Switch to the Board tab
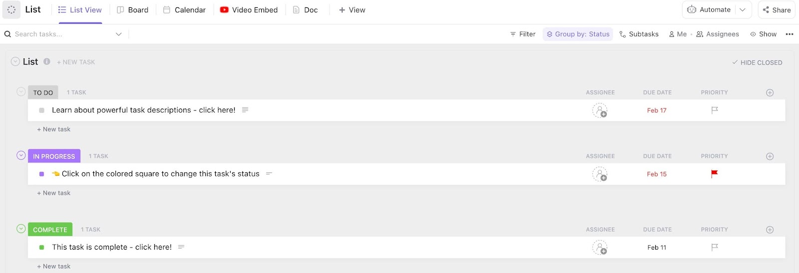 click(133, 10)
